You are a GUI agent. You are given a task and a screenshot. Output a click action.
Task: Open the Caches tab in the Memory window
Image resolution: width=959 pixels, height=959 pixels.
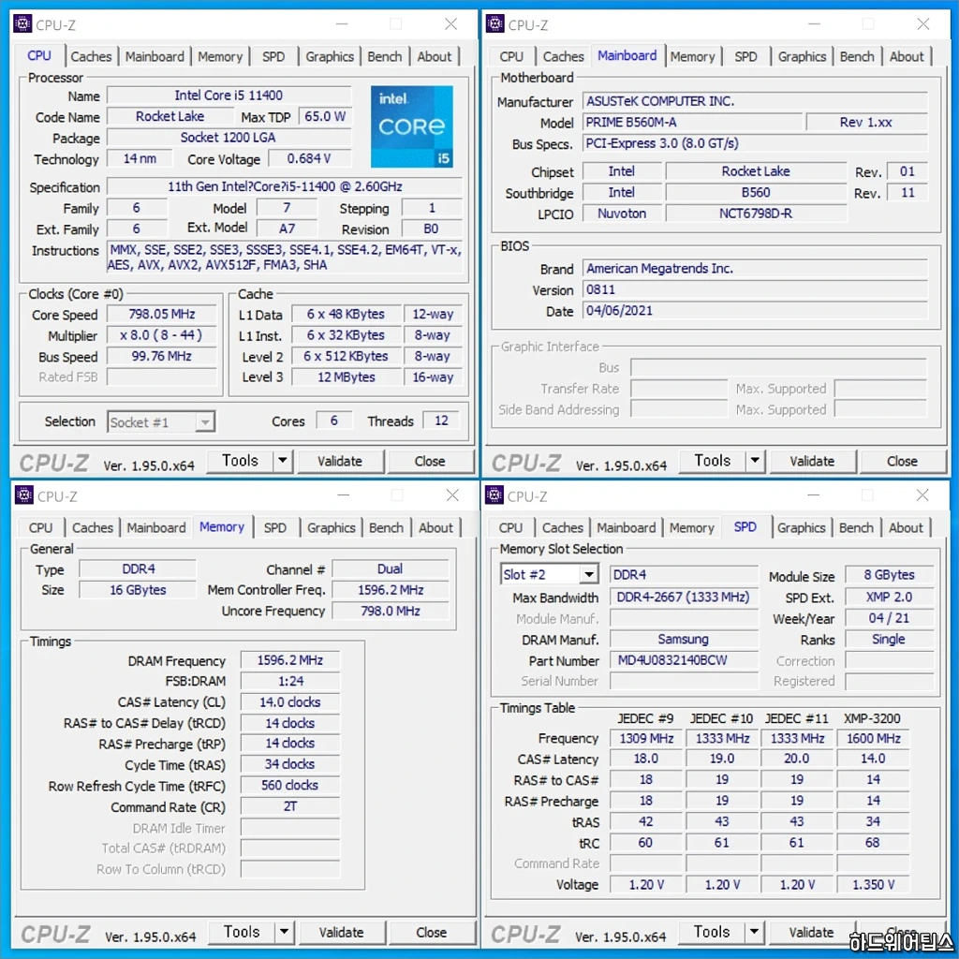pyautogui.click(x=93, y=528)
